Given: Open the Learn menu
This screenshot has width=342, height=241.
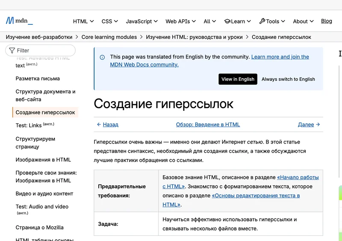Looking at the screenshot, I should (238, 21).
